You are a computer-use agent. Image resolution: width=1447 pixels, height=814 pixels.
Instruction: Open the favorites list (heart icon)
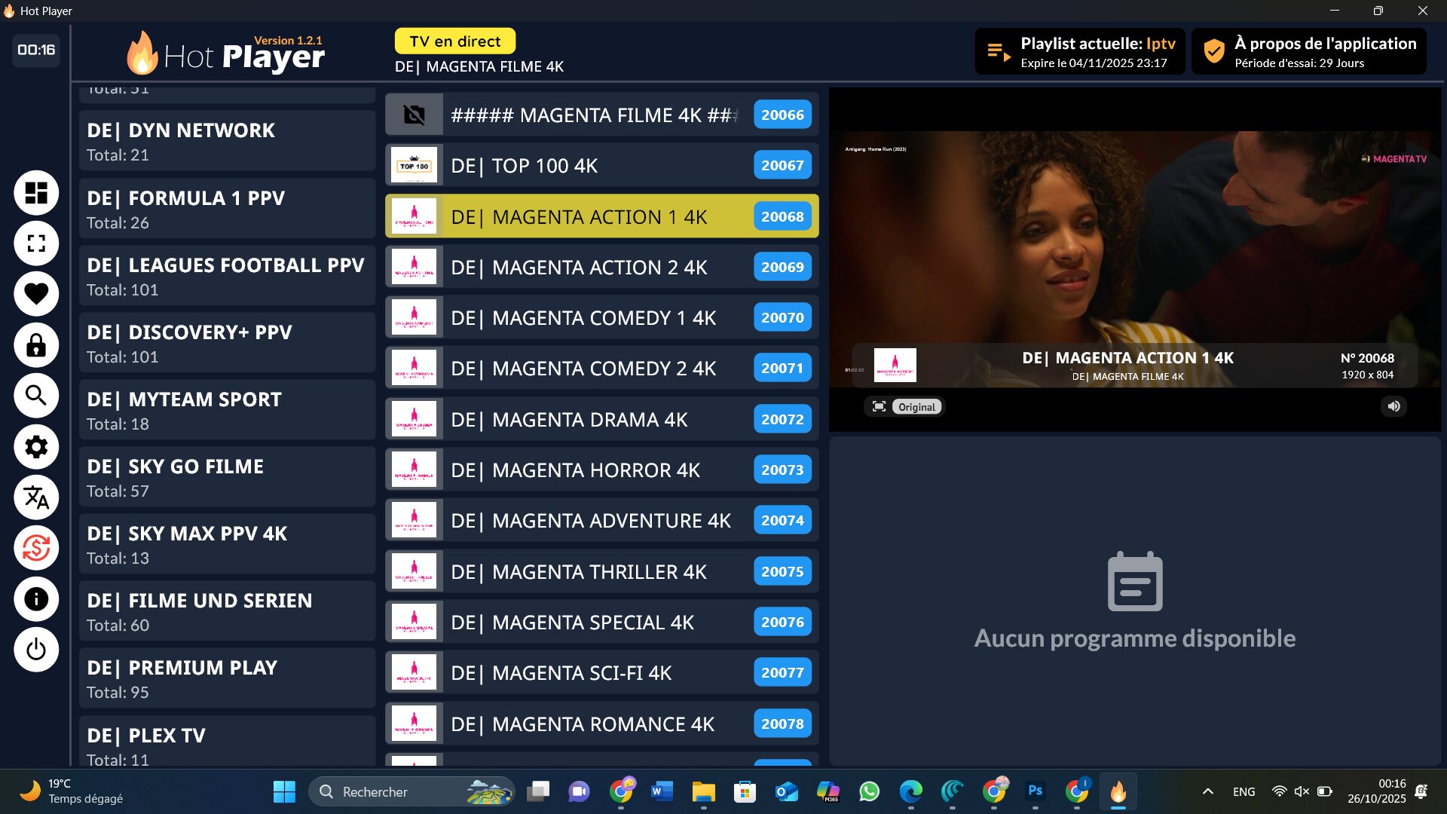(35, 294)
